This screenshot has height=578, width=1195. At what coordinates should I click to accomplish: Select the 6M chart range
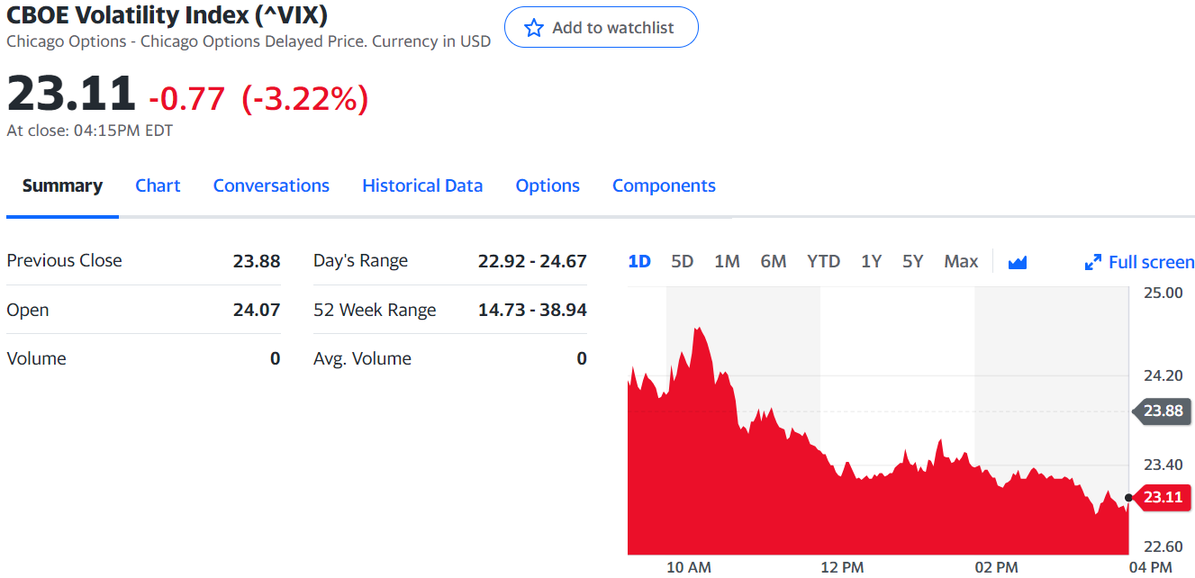pos(774,262)
